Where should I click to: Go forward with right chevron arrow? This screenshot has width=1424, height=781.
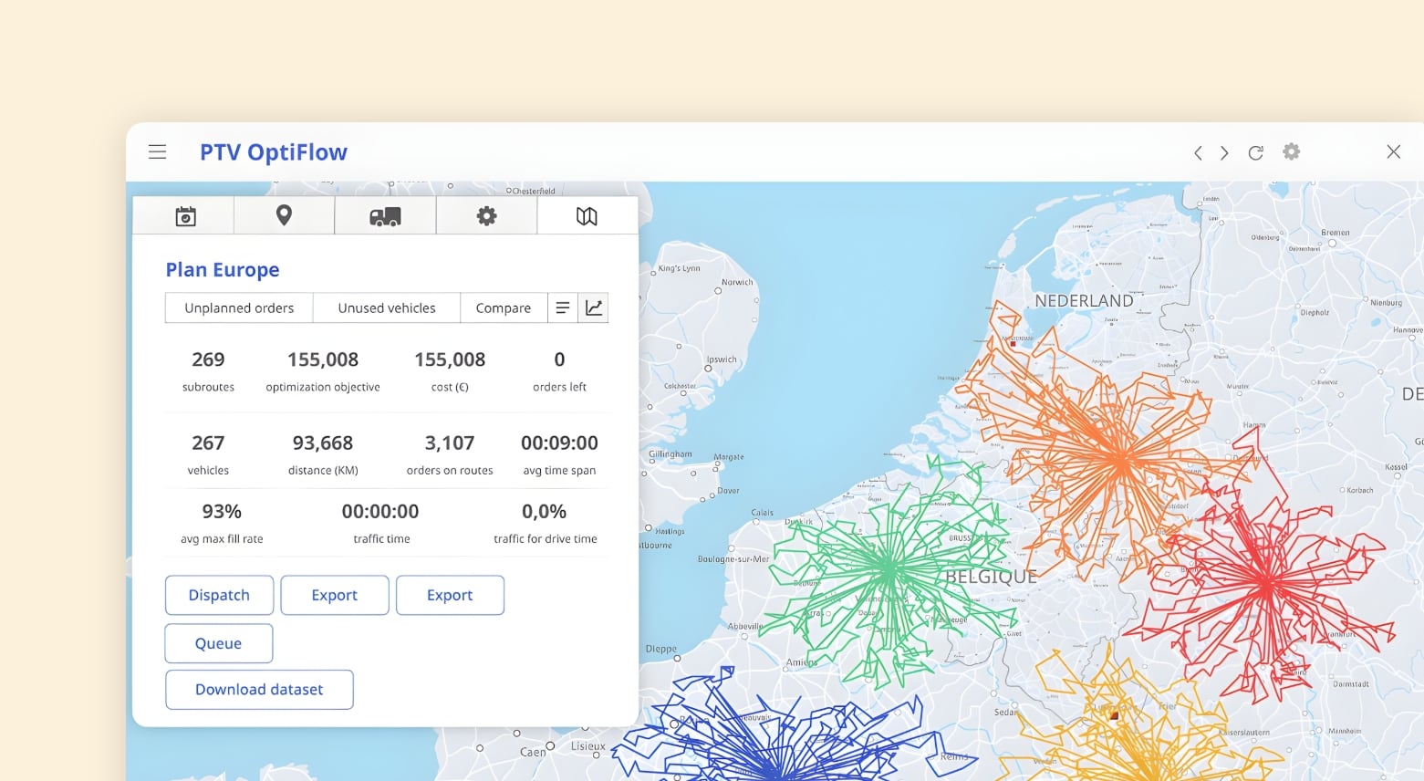tap(1224, 153)
